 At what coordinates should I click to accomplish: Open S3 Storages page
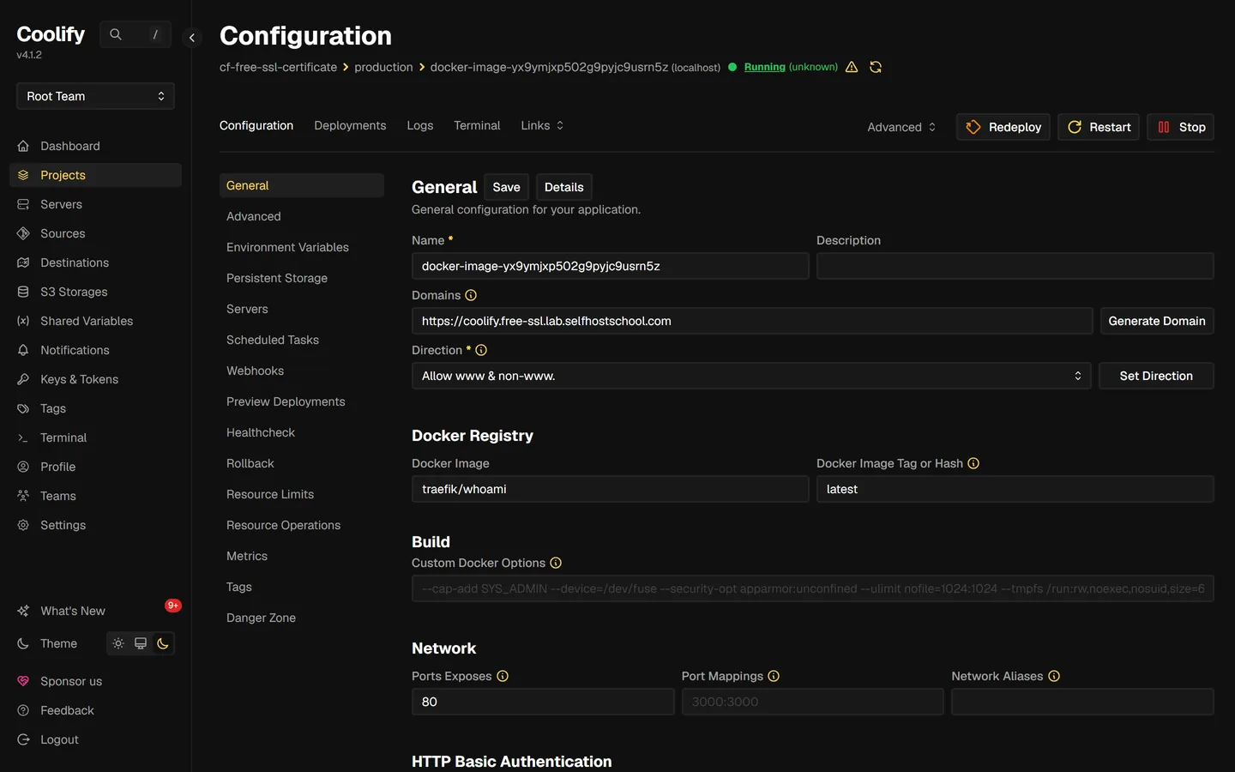pos(95,292)
